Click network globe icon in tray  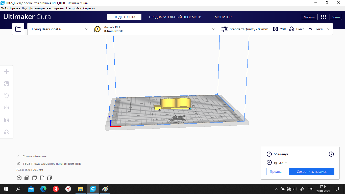coord(289,189)
